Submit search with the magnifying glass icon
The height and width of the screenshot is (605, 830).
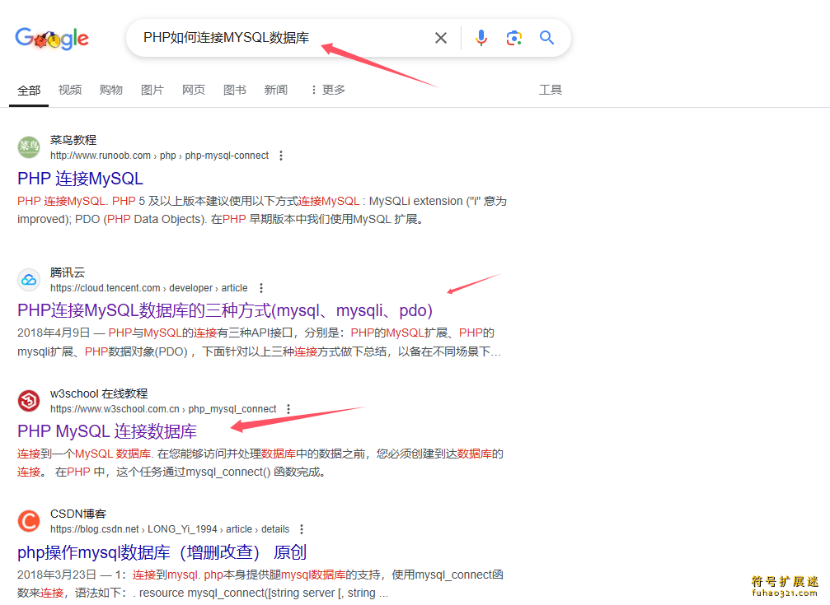546,38
